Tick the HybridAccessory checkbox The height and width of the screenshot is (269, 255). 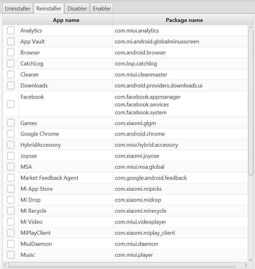click(x=11, y=145)
